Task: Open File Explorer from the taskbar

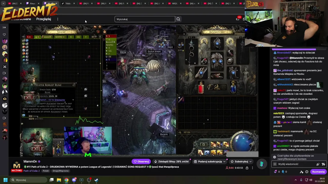Action: click(59, 180)
